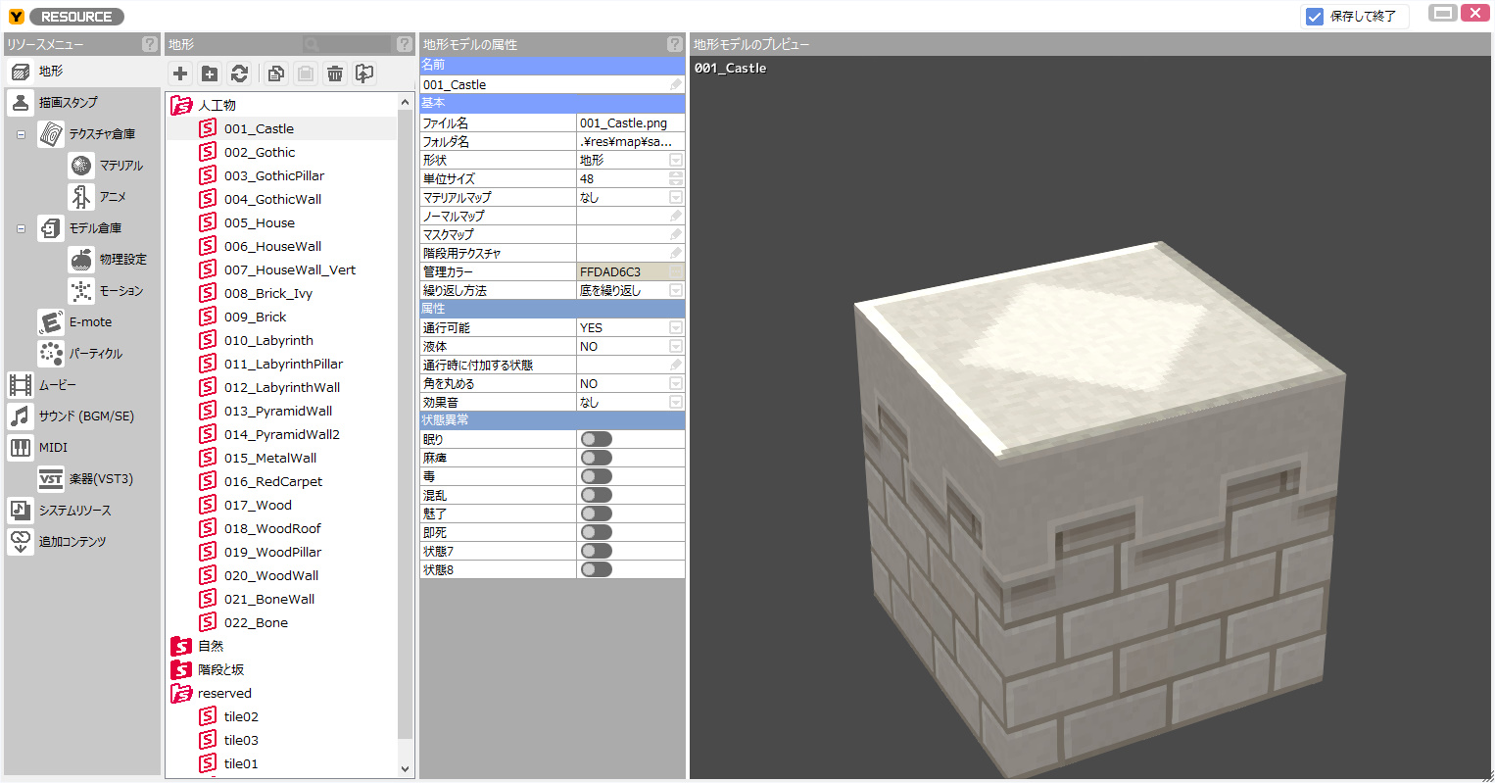The image size is (1495, 783).
Task: Collapse the テクスチャ倉庫 tree node
Action: click(21, 134)
